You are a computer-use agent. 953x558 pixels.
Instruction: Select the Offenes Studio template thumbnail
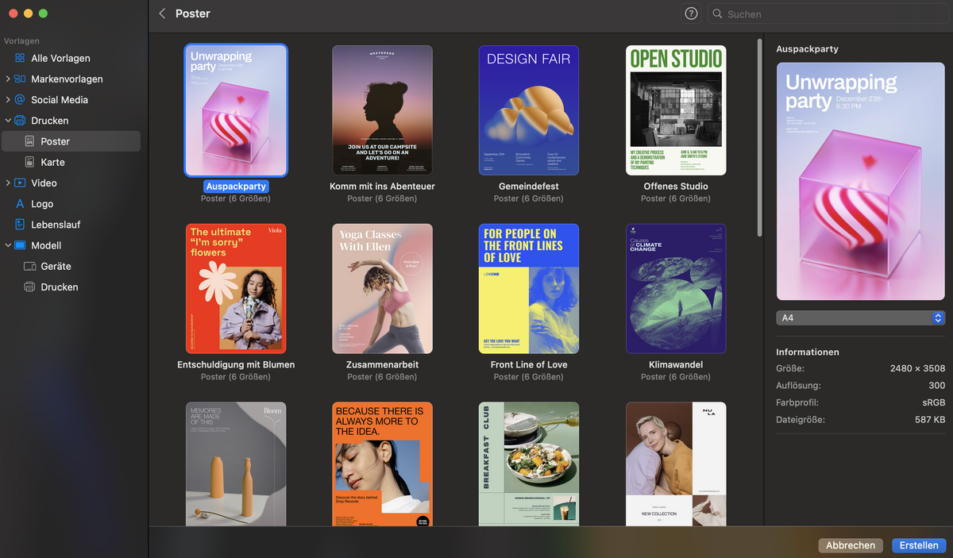coord(676,110)
